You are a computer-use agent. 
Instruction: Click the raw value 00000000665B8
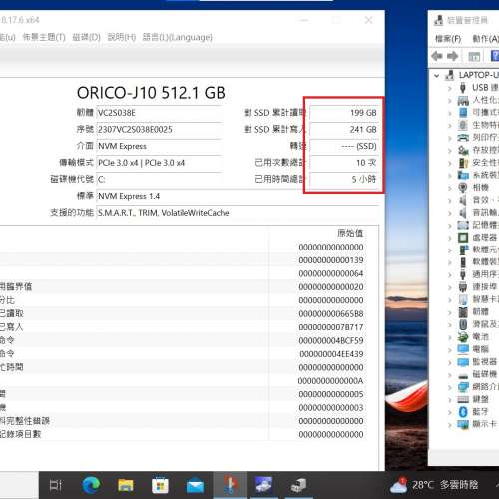click(x=331, y=314)
